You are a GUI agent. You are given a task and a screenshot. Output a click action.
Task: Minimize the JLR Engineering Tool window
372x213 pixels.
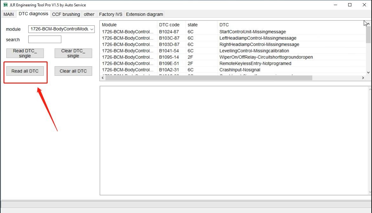point(335,5)
